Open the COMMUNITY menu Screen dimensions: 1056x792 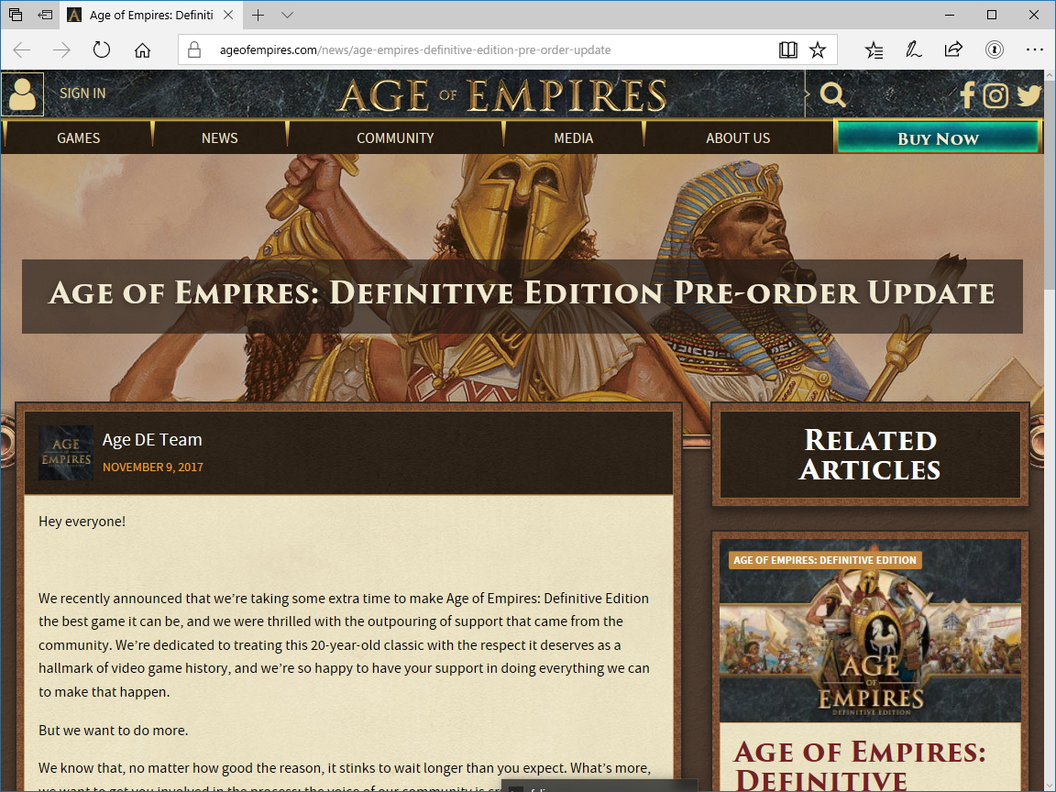point(395,138)
